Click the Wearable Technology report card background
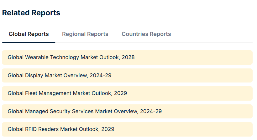This screenshot has width=257, height=140. pos(193,57)
